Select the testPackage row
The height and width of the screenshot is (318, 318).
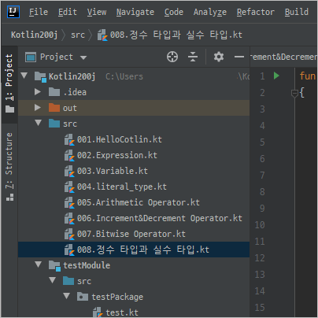[134, 297]
